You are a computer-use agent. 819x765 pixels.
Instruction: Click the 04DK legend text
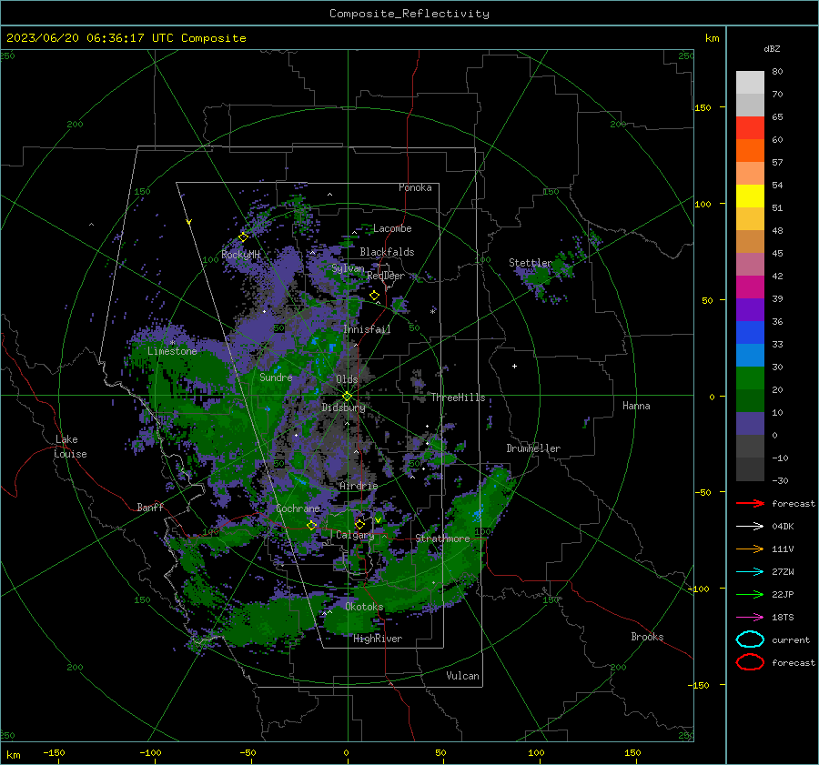[783, 527]
